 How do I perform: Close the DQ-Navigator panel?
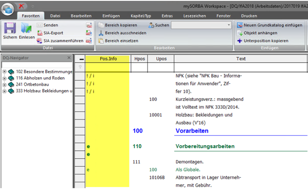coord(69,58)
